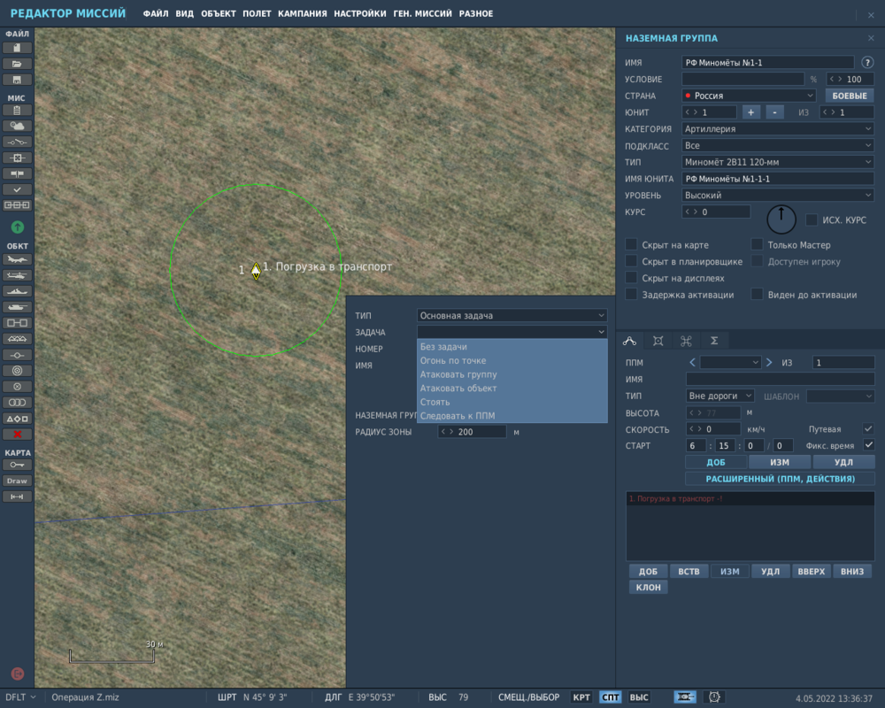Open the ПОЛЕТ menu

[x=257, y=13]
